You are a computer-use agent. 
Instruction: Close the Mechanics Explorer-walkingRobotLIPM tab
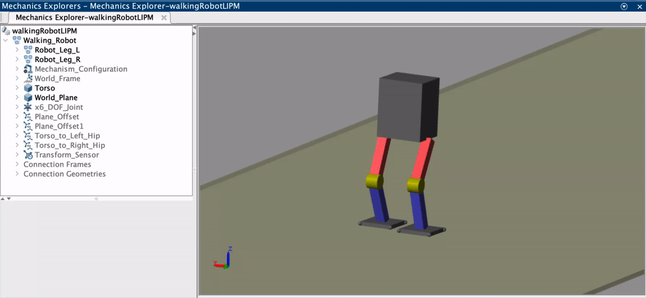click(x=163, y=18)
